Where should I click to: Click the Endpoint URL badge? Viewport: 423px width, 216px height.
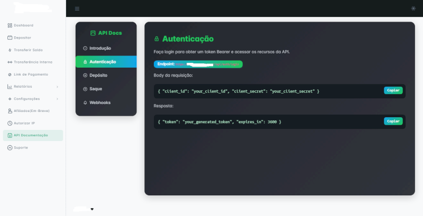pyautogui.click(x=198, y=64)
